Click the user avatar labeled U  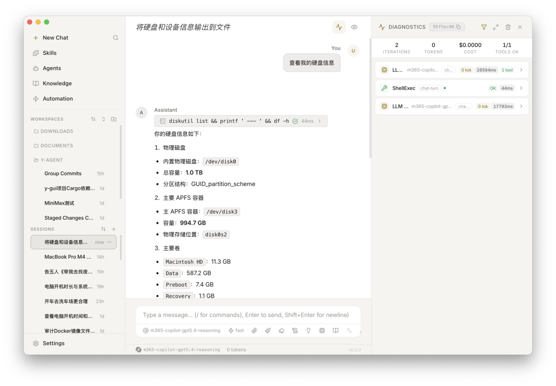click(353, 51)
